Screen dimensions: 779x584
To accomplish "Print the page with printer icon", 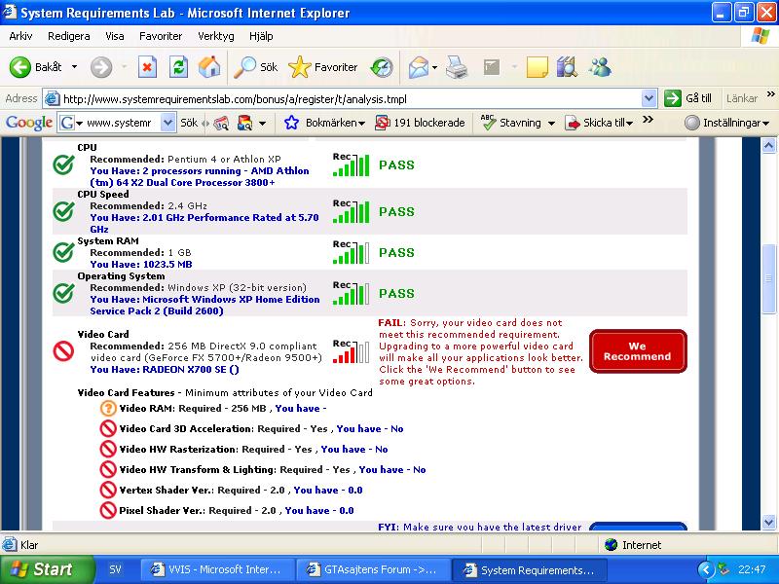I will (457, 67).
